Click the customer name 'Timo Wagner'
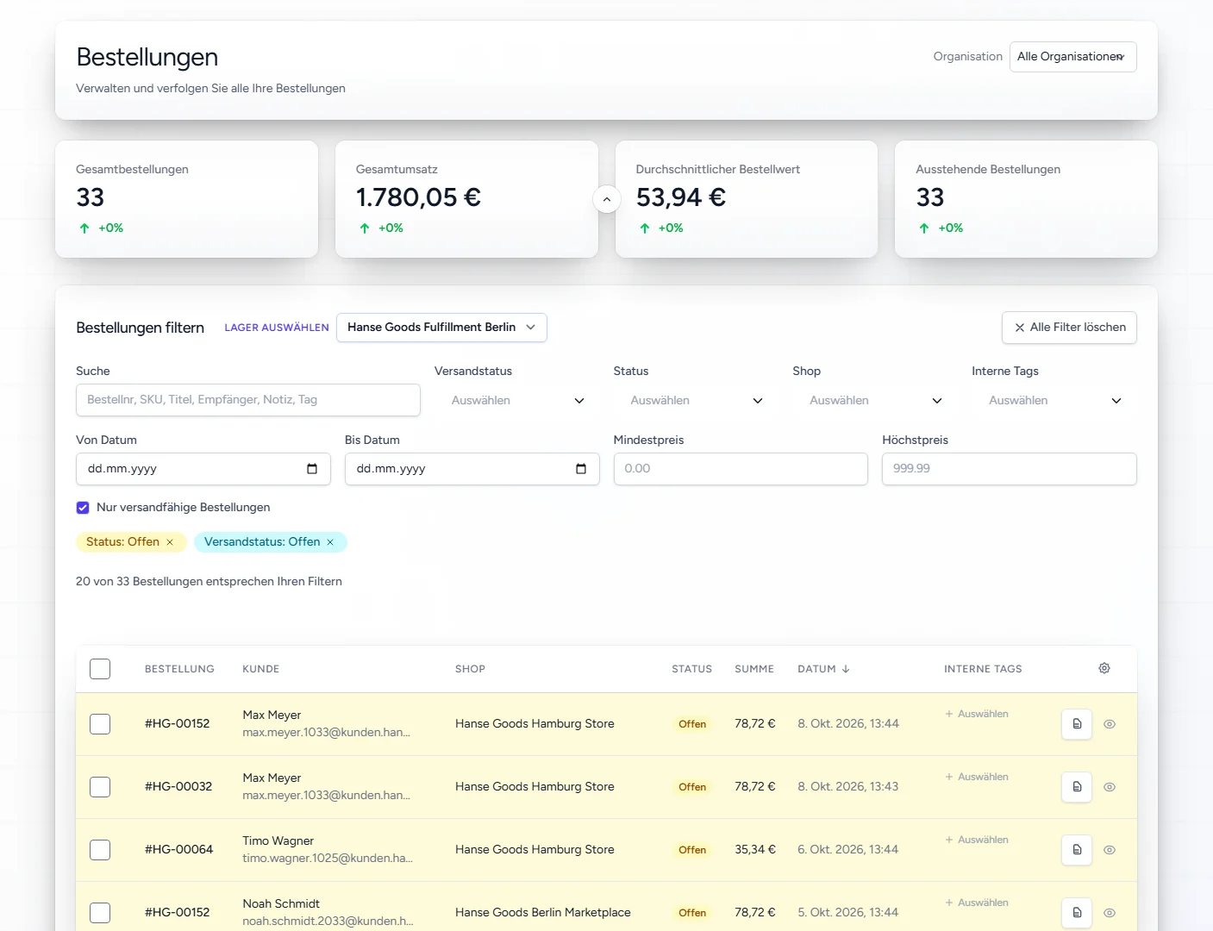 (278, 841)
